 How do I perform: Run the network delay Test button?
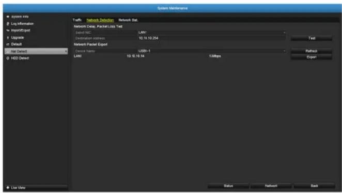pyautogui.click(x=312, y=38)
